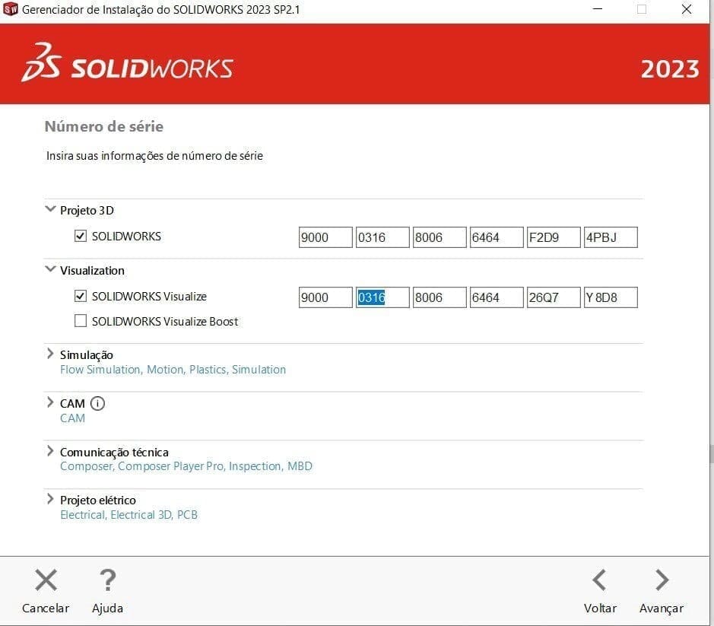Click Visualize serial field containing 8006
Viewport: 714px width, 626px height.
[440, 297]
